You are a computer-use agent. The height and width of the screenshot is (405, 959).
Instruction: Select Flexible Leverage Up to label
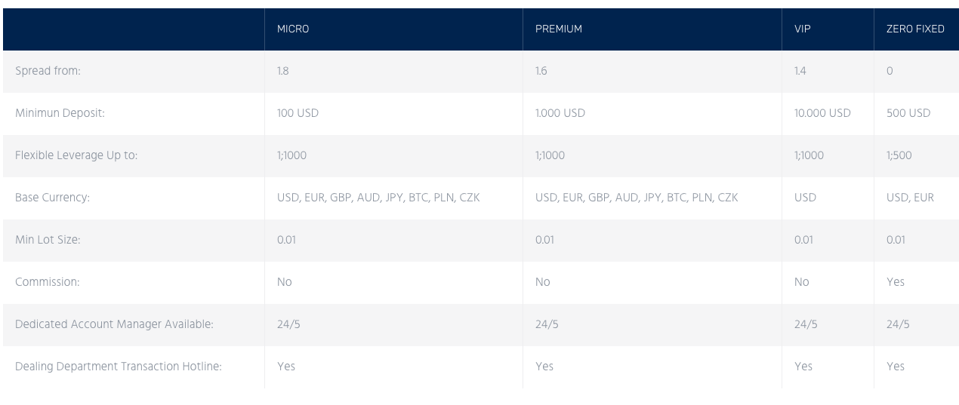tap(76, 156)
